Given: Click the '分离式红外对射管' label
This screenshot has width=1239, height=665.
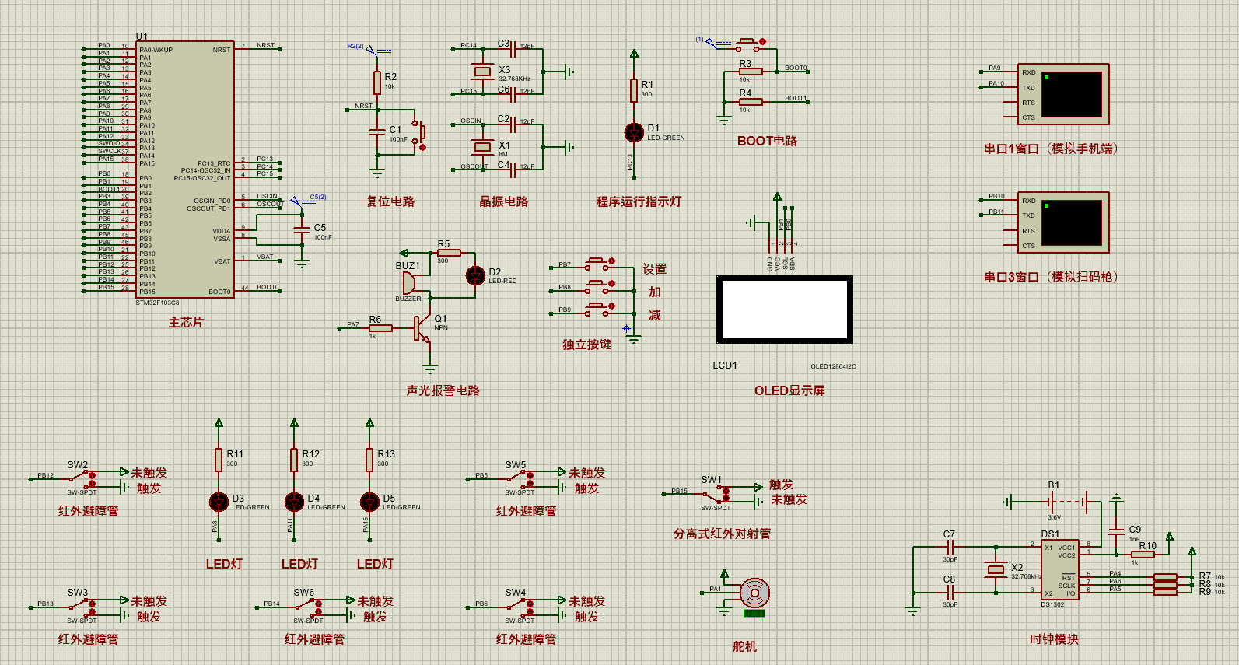Looking at the screenshot, I should [x=723, y=534].
